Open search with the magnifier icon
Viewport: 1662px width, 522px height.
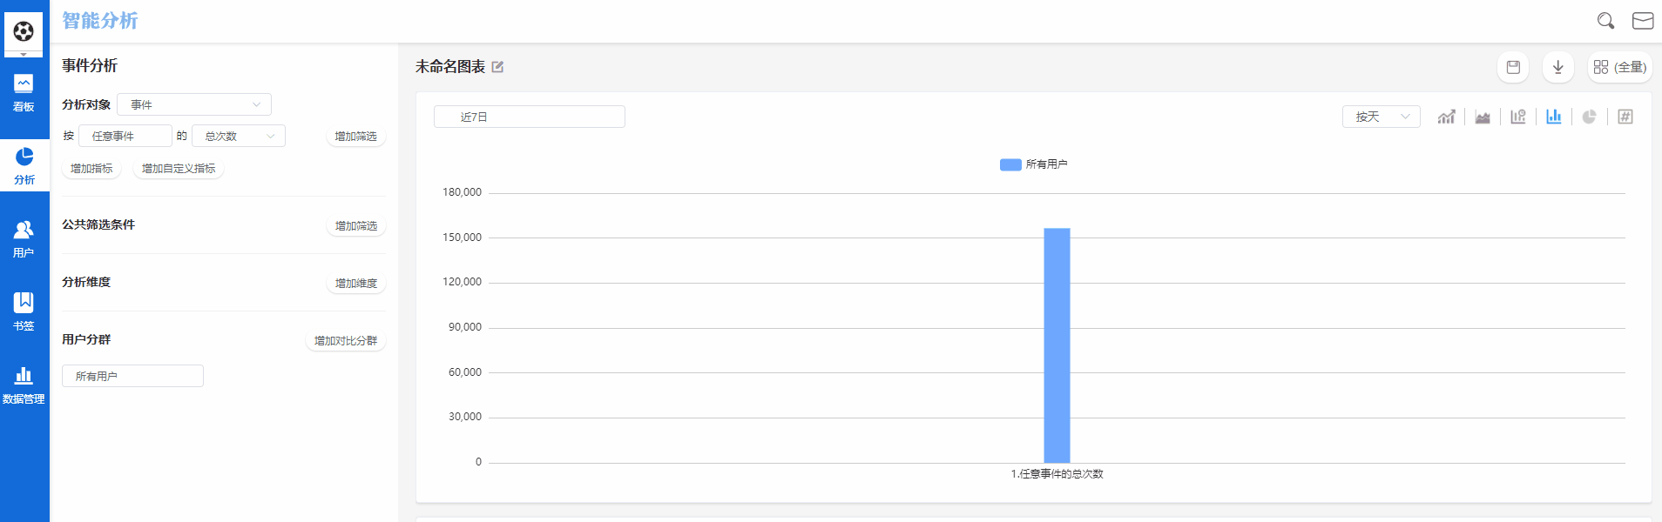click(x=1605, y=21)
